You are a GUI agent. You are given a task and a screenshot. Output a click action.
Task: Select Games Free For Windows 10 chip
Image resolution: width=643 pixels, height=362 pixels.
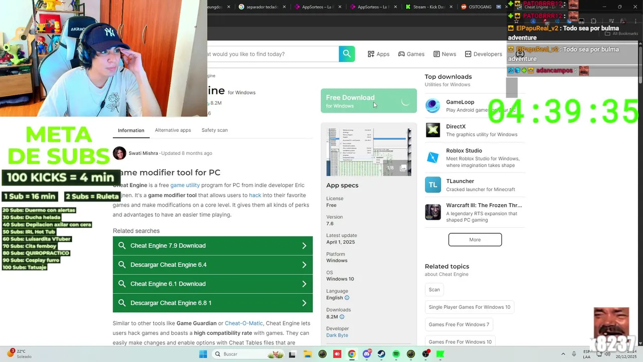[x=460, y=342]
